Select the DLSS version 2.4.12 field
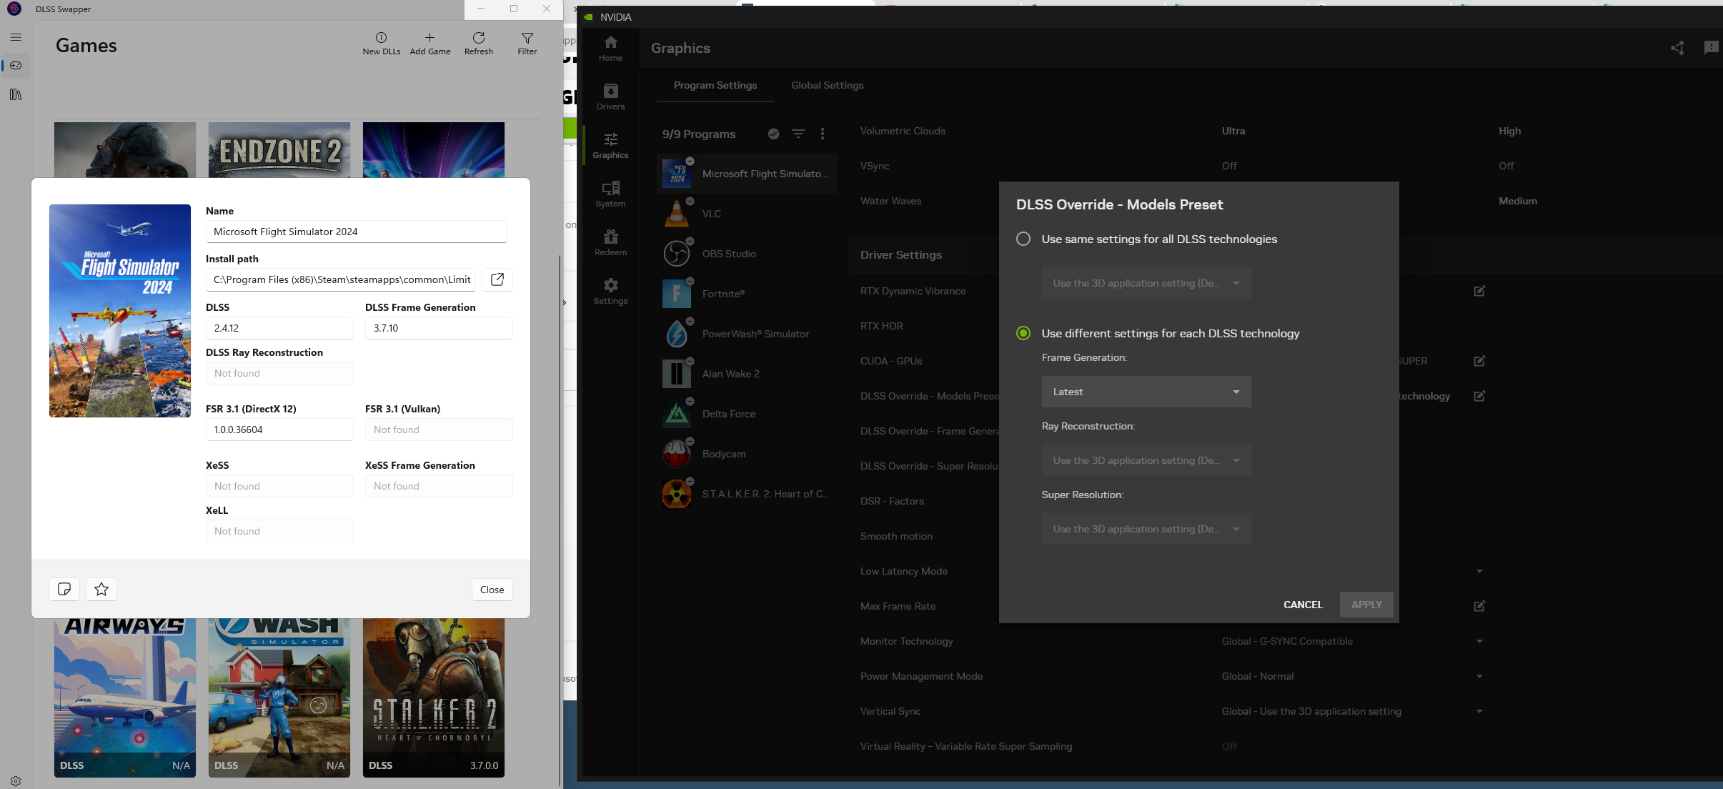Viewport: 1723px width, 789px height. tap(279, 328)
